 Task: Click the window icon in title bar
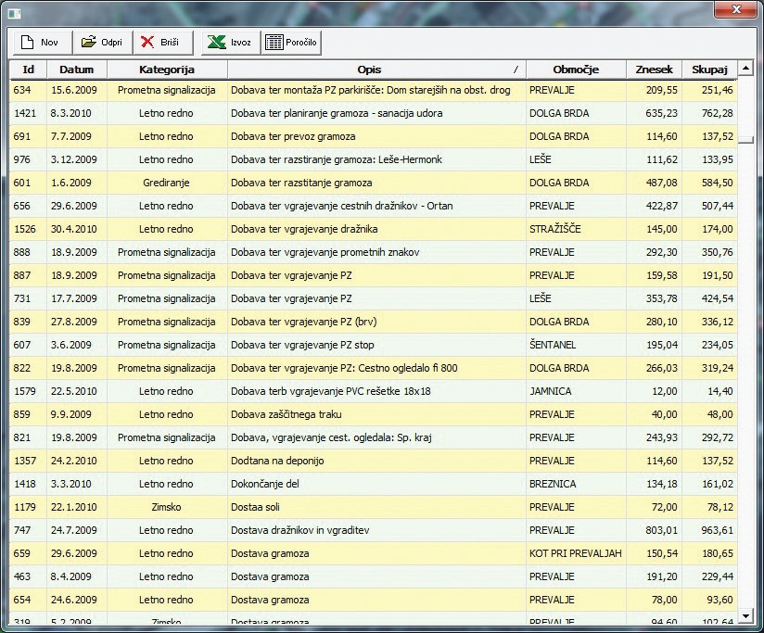coord(15,14)
